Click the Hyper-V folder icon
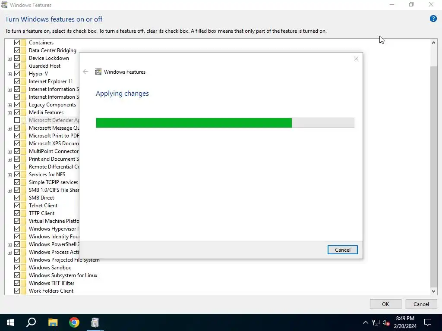The width and height of the screenshot is (442, 331). click(23, 73)
